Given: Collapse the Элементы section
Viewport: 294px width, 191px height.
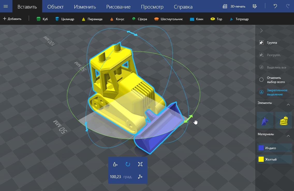Looking at the screenshot, I should tap(288, 104).
